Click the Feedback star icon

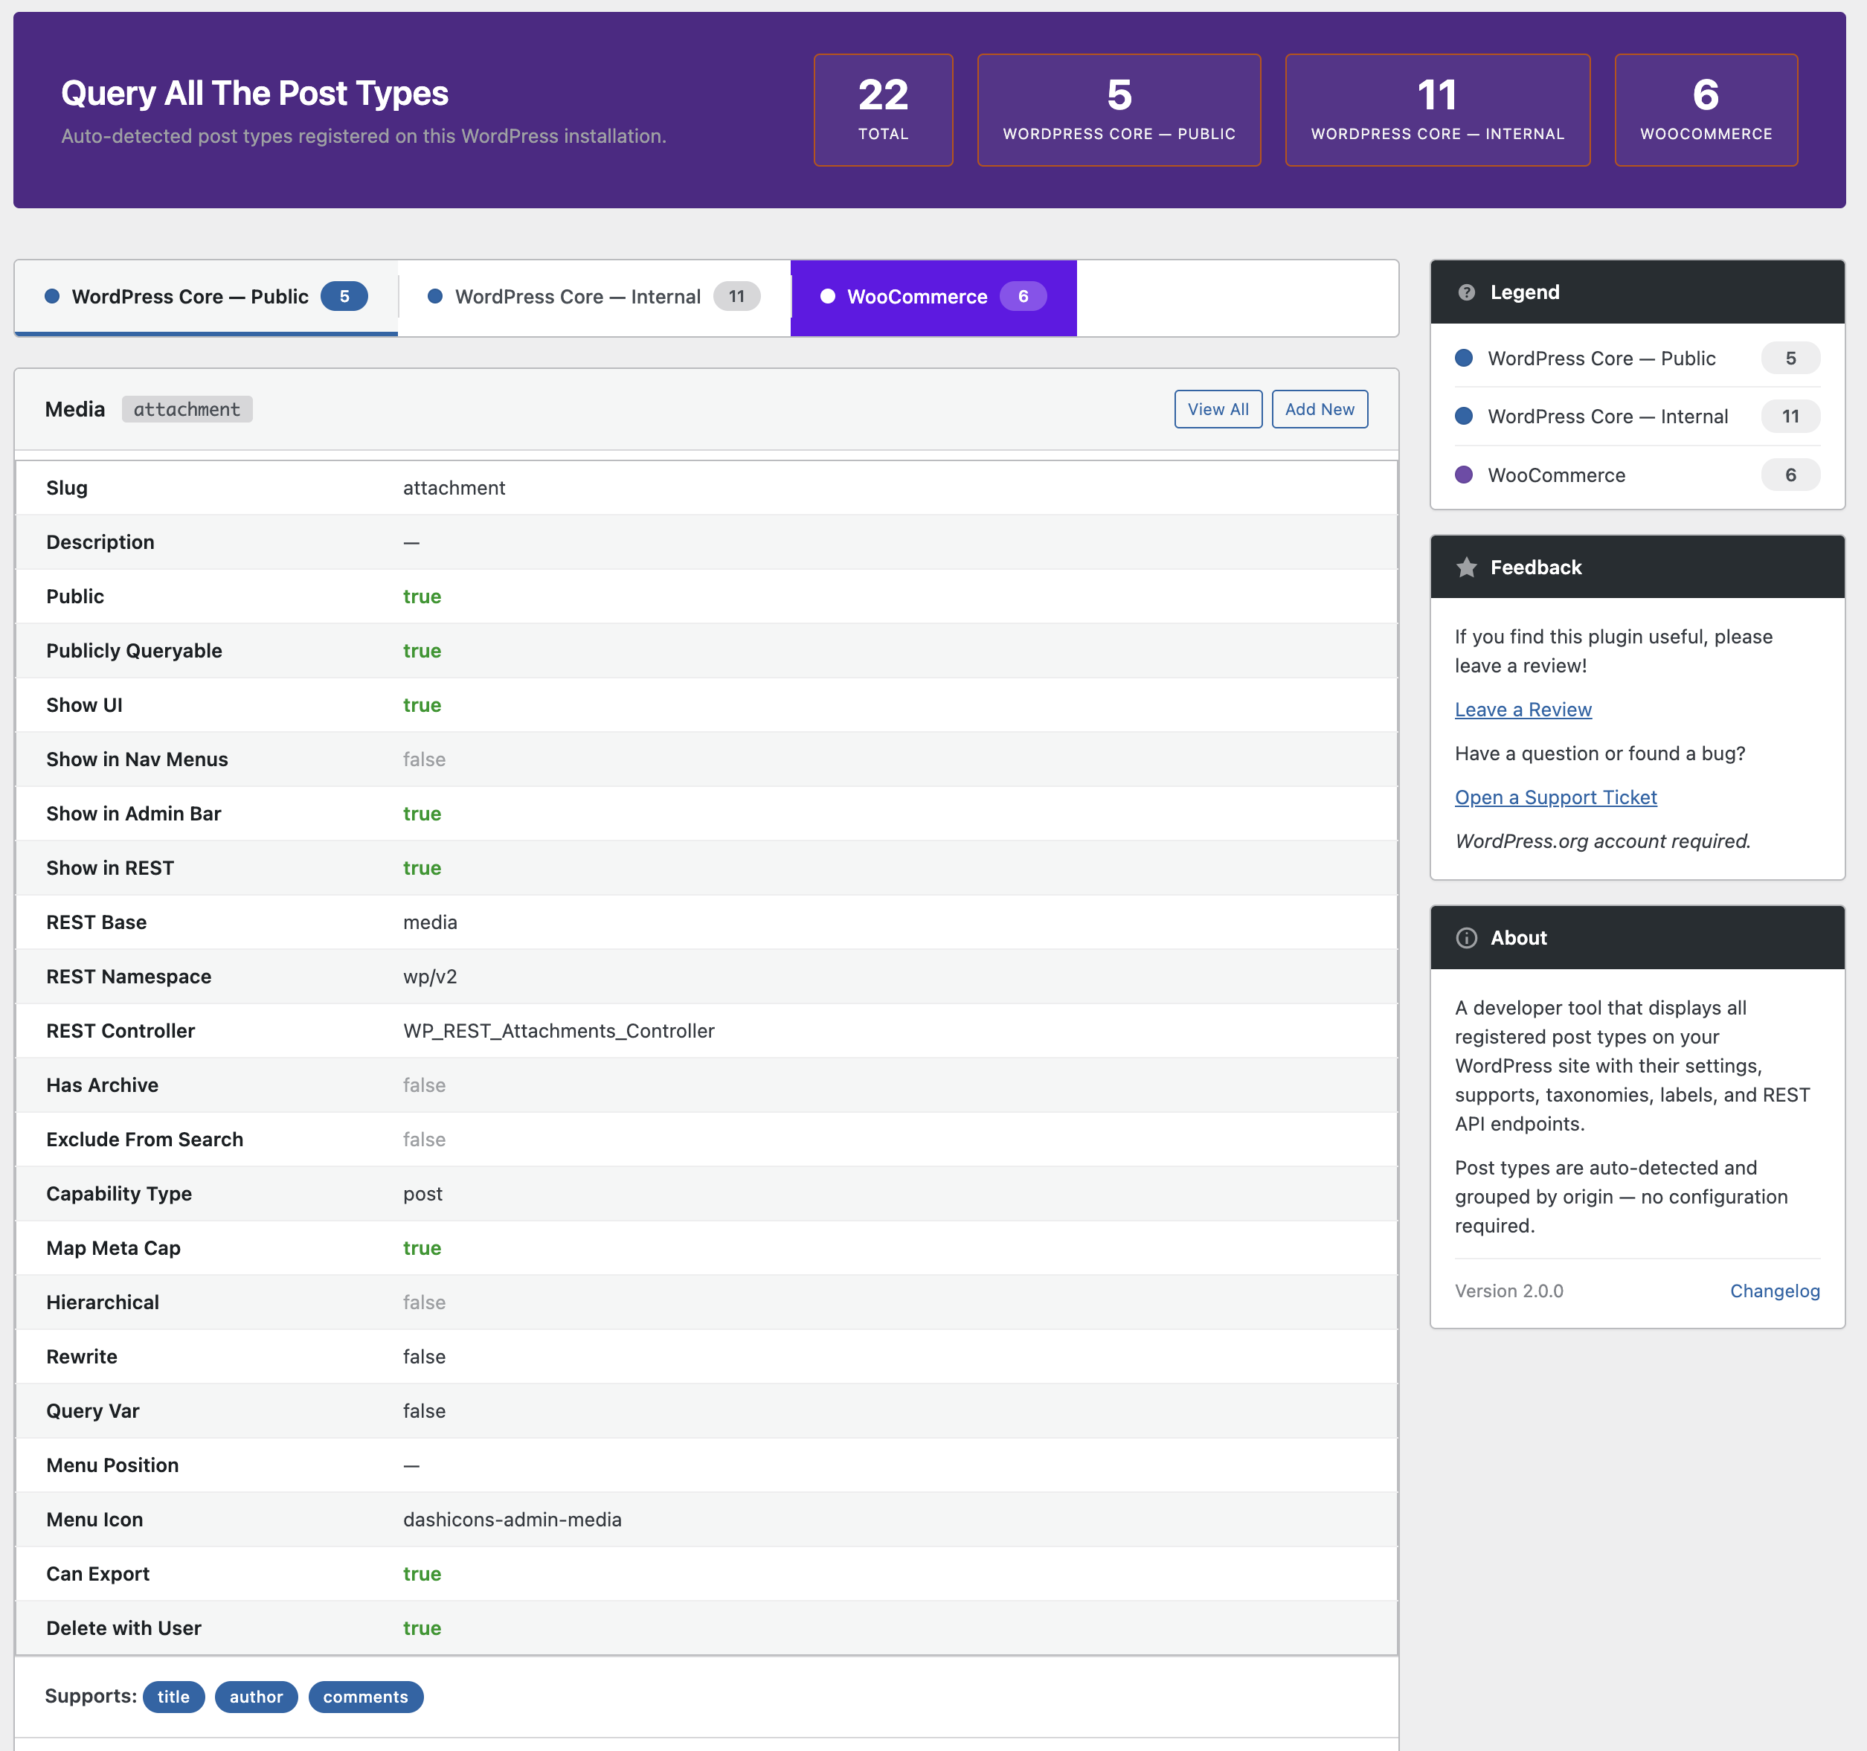click(1466, 568)
